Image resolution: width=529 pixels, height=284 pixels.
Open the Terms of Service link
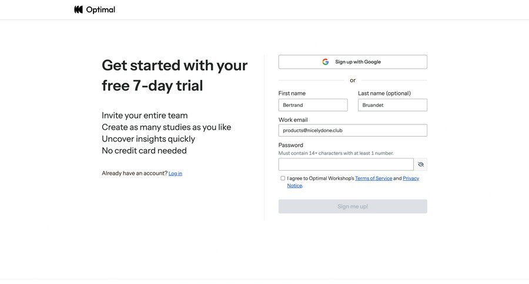373,178
